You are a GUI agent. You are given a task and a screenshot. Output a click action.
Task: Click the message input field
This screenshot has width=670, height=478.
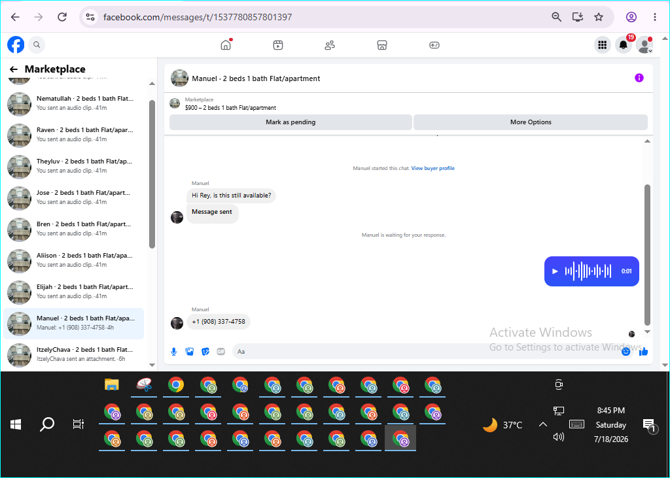click(x=427, y=352)
